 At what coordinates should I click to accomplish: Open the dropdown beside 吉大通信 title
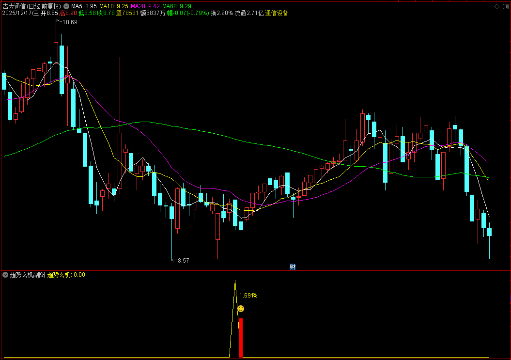tap(66, 6)
